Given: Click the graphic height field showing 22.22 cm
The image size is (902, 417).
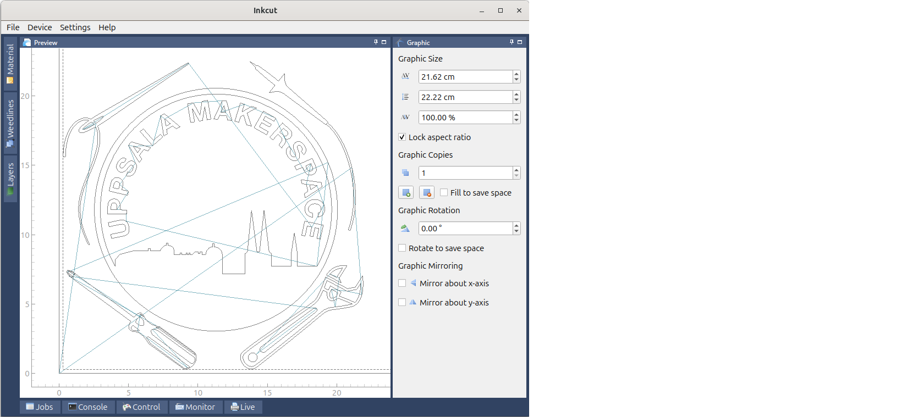Looking at the screenshot, I should coord(466,97).
